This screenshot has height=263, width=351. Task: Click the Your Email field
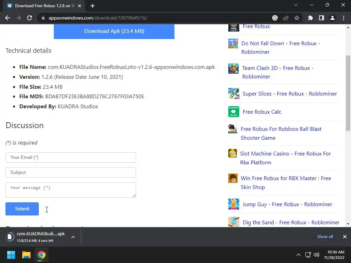point(71,158)
